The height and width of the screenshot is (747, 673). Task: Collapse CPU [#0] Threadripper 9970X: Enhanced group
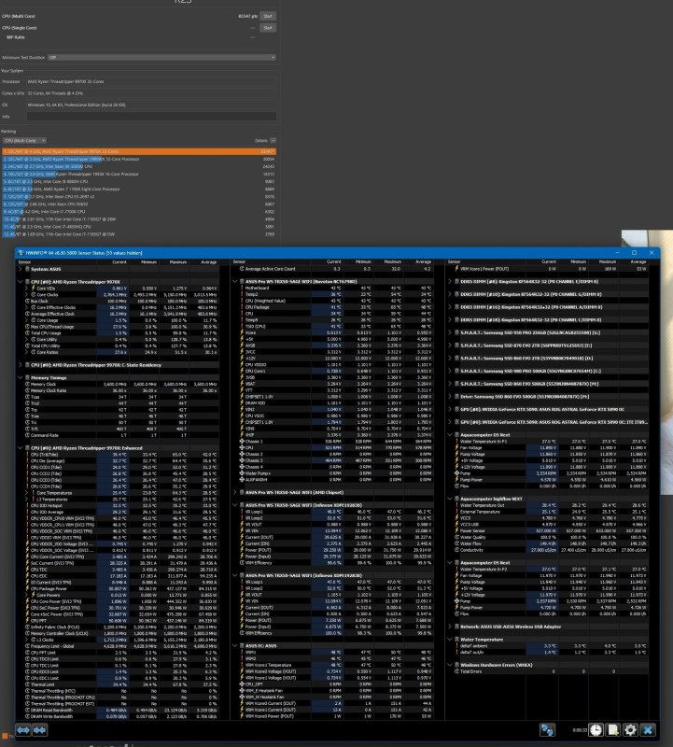click(x=21, y=448)
